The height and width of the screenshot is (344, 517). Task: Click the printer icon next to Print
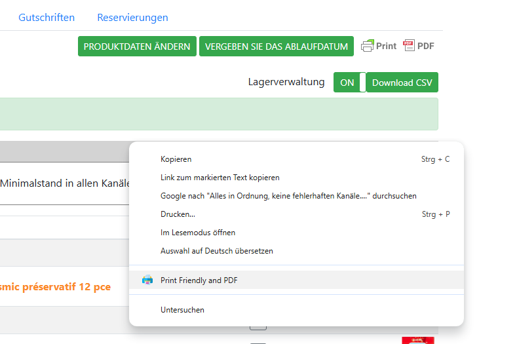368,46
